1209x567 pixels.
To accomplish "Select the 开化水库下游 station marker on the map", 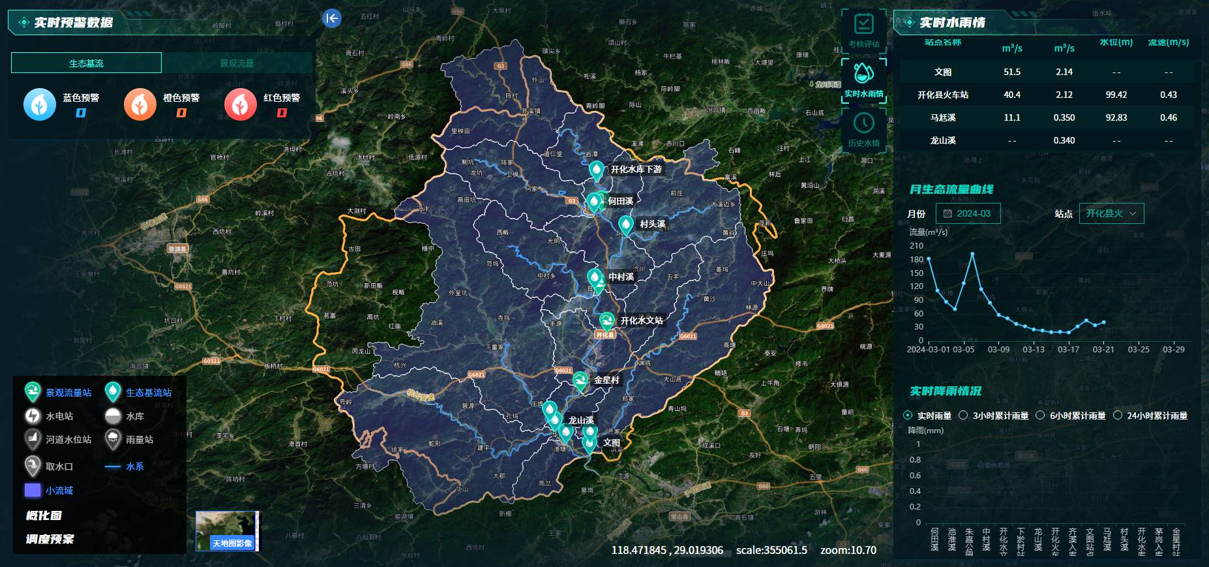I will 596,170.
